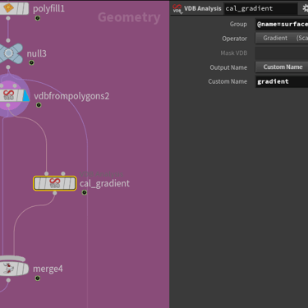Click the Output Name parameter label
The image size is (308, 308).
228,67
